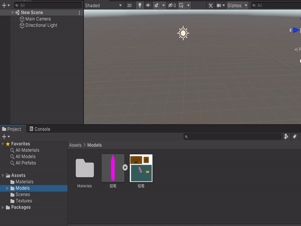Click Assets in the breadcrumb path

[75, 145]
